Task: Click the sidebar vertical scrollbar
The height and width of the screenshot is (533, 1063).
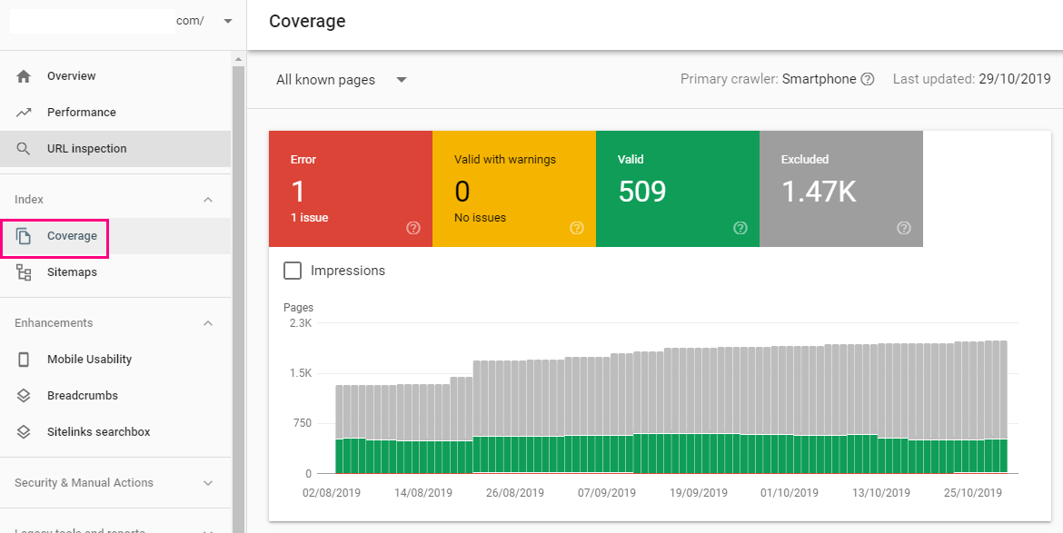Action: click(238, 298)
